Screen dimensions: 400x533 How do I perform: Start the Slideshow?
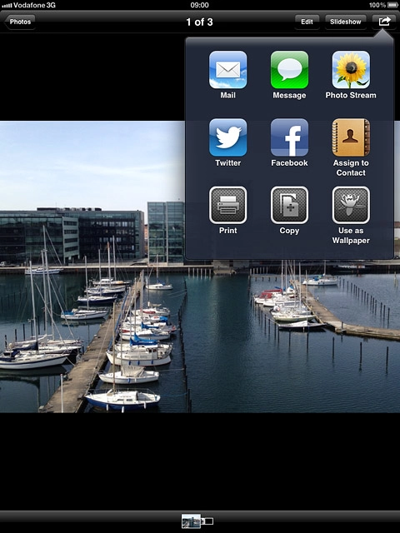click(346, 22)
